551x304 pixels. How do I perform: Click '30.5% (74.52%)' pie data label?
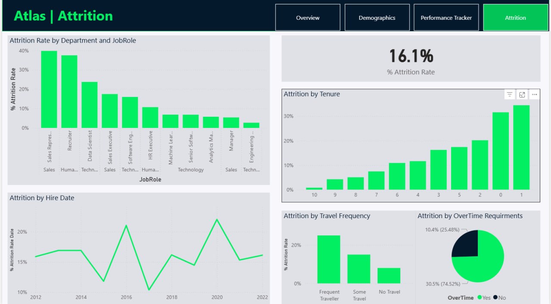pos(443,284)
